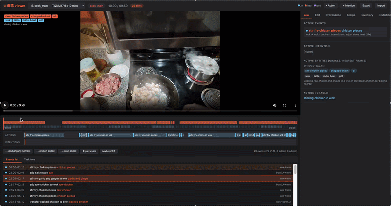Select event row 02:21-04:00 stir fry chicken in wok
The width and height of the screenshot is (391, 206).
point(148,190)
